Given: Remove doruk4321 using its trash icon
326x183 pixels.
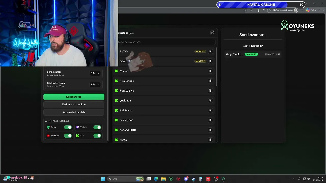Looking at the screenshot, I should tap(210, 61).
